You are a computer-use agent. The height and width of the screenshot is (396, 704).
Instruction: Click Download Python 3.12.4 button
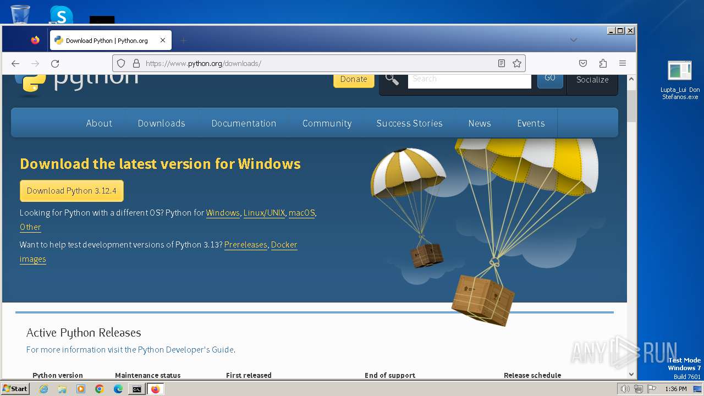[71, 191]
